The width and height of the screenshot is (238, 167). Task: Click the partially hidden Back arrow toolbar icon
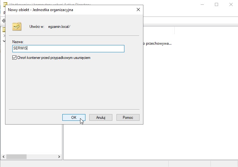[3, 21]
